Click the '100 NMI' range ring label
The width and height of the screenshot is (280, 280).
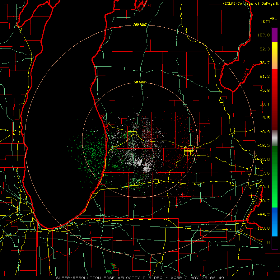click(140, 25)
